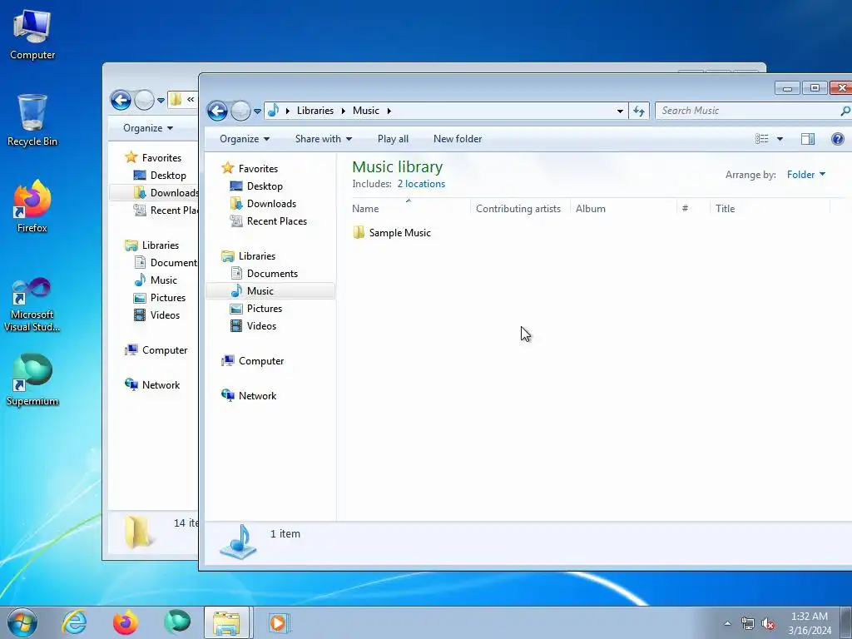Click Back button in the background window
The height and width of the screenshot is (639, 852).
[121, 100]
